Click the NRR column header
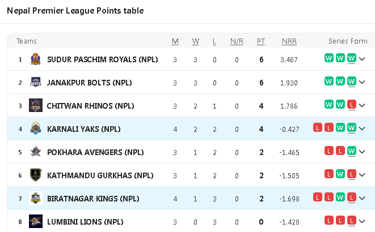The height and width of the screenshot is (232, 375). pos(289,41)
